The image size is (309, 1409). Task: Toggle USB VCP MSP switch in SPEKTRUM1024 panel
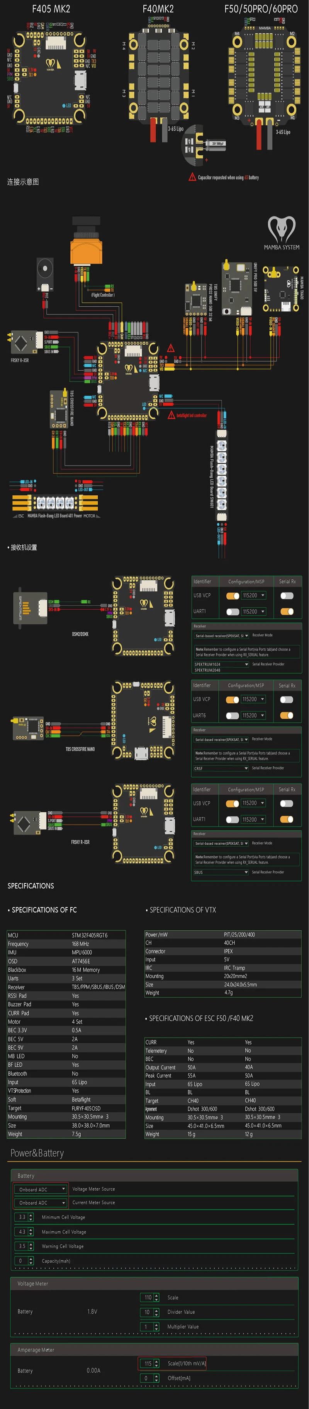pyautogui.click(x=233, y=595)
